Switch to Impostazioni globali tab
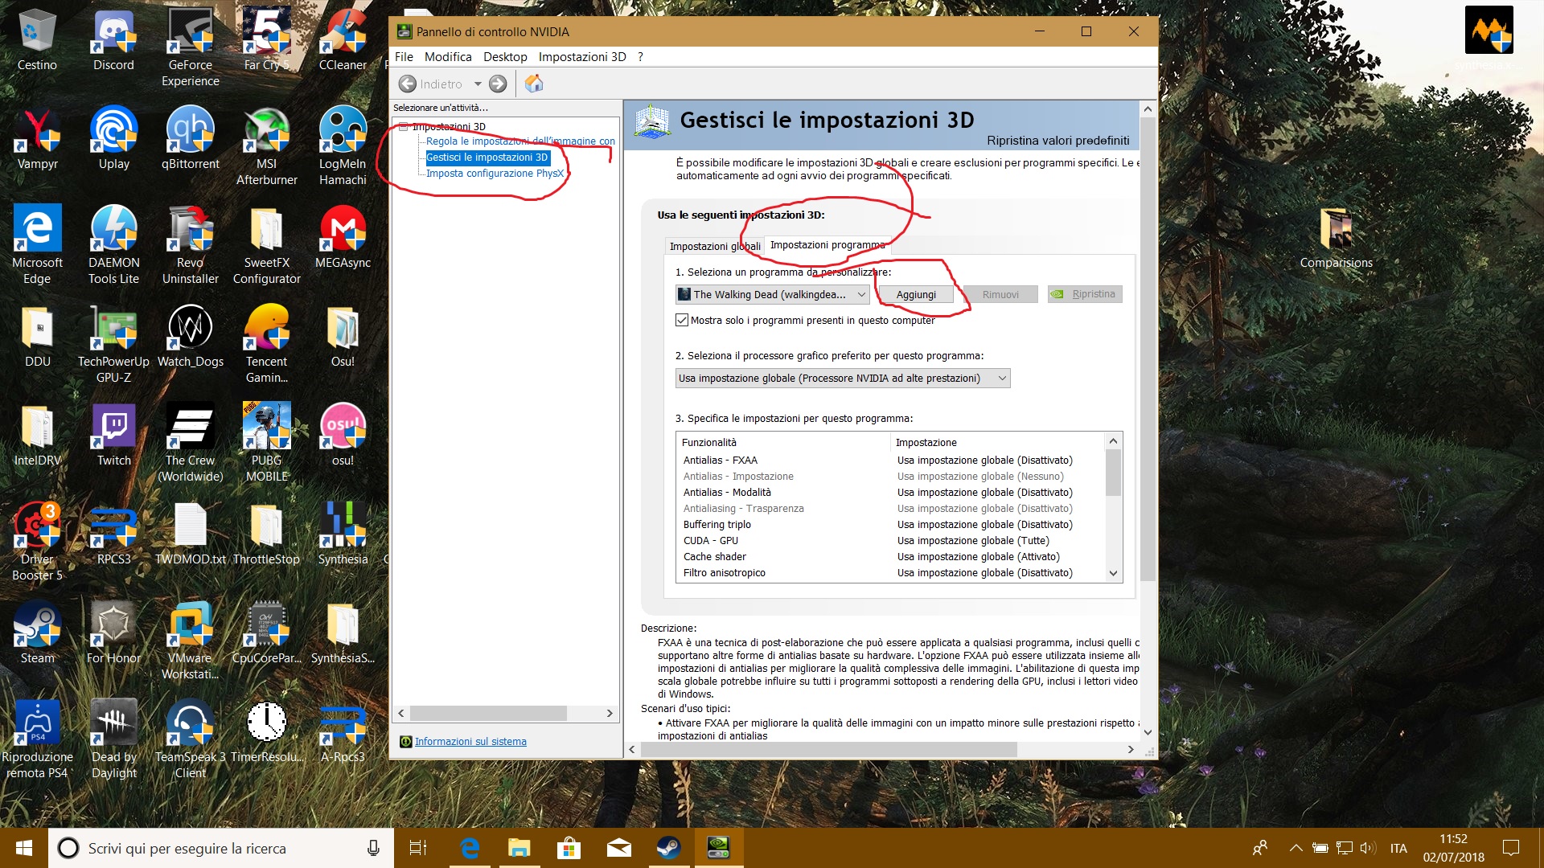 [x=714, y=246]
